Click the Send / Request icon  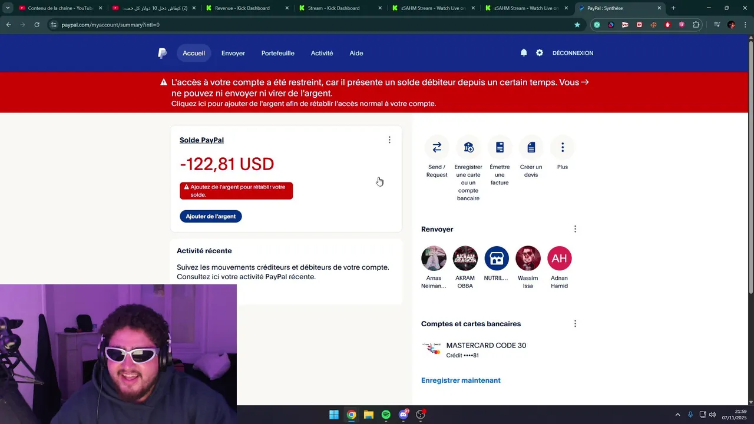click(437, 147)
